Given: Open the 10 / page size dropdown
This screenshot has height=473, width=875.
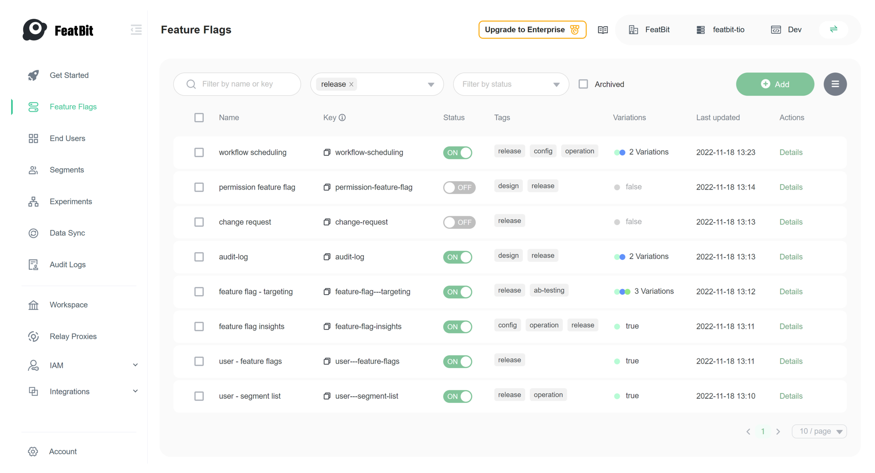Looking at the screenshot, I should (x=819, y=431).
